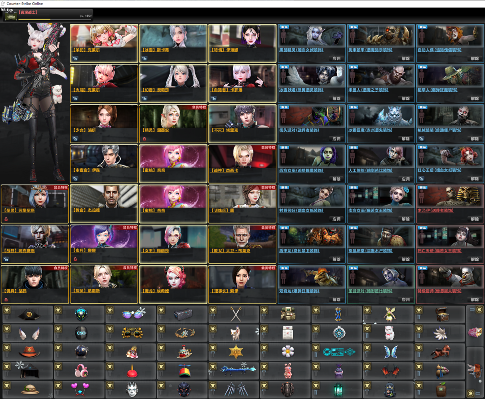Open the 【特情】伊琳娜 character name link
The width and height of the screenshot is (485, 399).
click(x=224, y=50)
